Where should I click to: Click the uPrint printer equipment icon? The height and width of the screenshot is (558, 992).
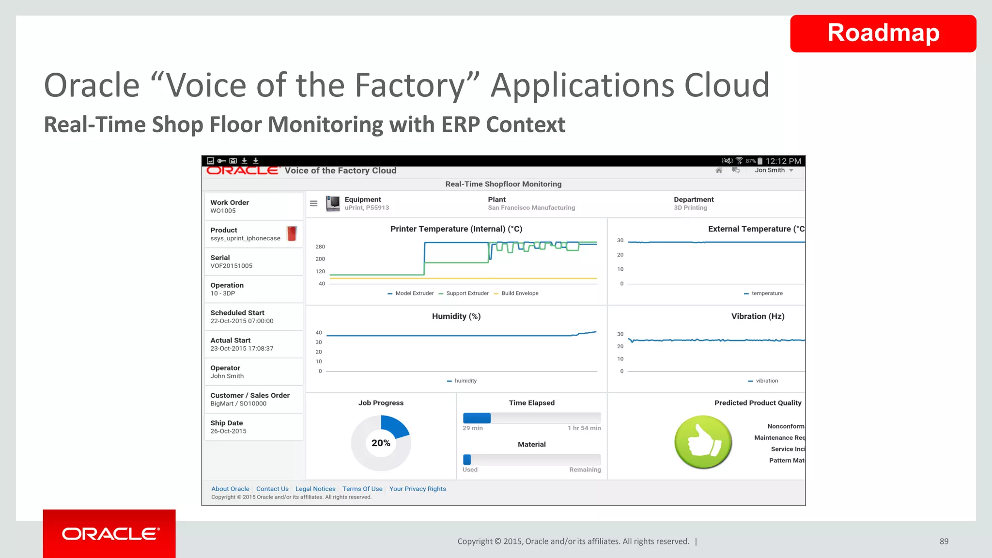(x=333, y=203)
